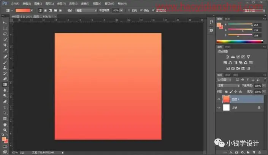Select the Eraser tool
The height and width of the screenshot is (155, 268).
[x=5, y=79]
